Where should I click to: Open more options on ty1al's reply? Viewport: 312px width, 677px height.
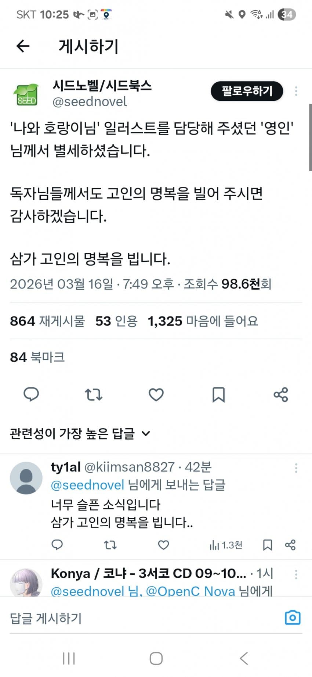click(296, 468)
